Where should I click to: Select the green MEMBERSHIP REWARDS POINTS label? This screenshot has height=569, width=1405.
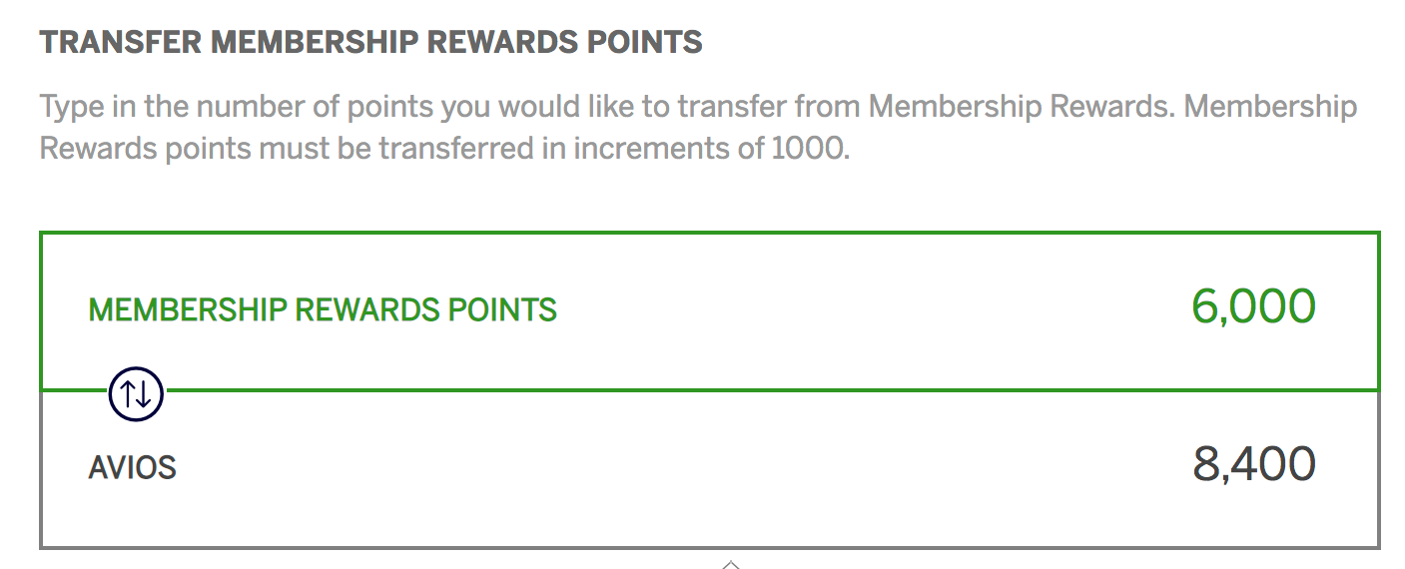tap(323, 309)
